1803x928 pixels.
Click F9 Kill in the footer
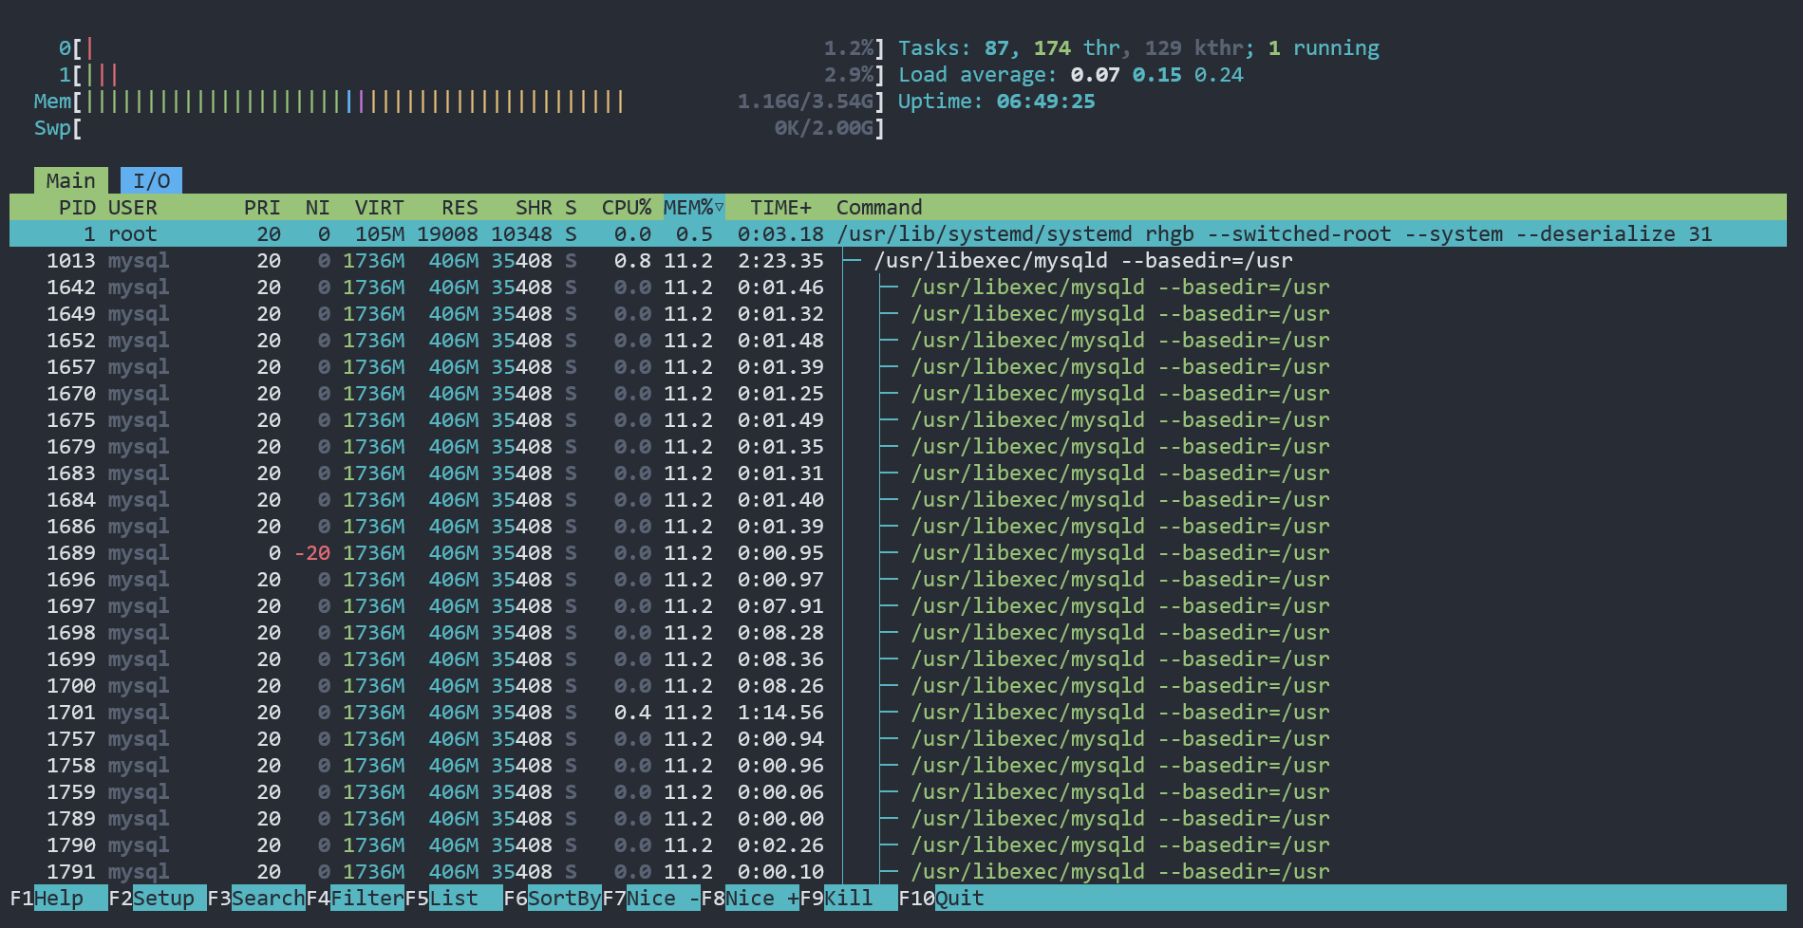tap(848, 898)
